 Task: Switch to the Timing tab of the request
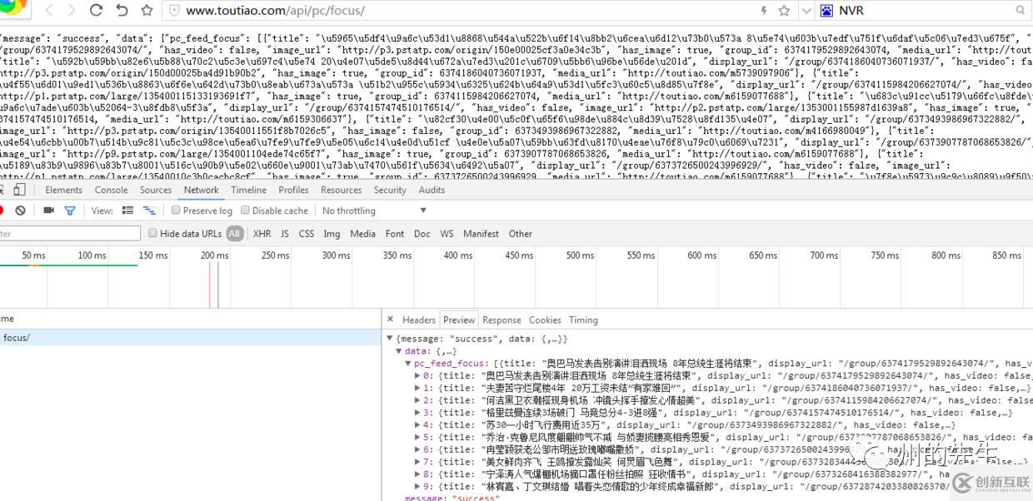(x=583, y=320)
